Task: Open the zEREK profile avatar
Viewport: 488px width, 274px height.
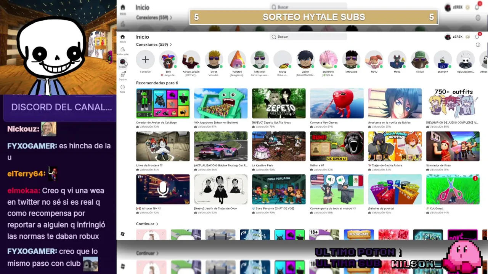Action: [448, 37]
